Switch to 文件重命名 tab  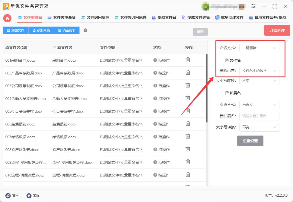[x=30, y=18]
